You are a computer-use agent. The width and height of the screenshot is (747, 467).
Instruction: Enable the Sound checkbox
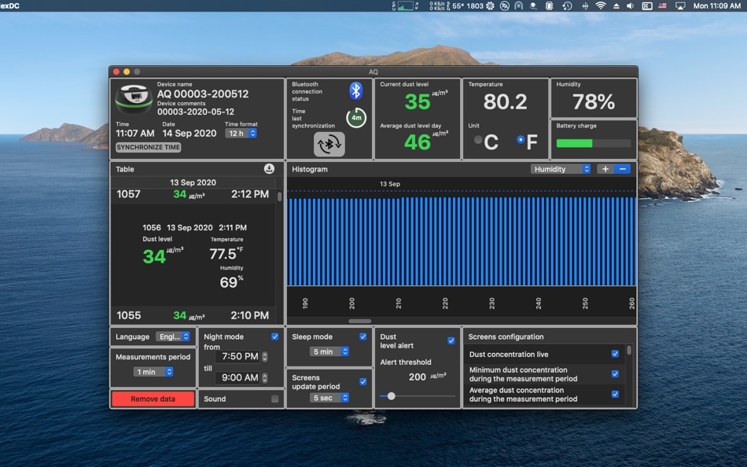[x=275, y=399]
